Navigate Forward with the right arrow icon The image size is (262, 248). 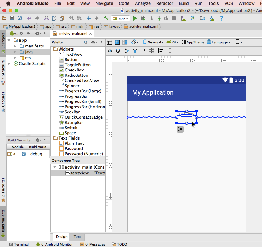(96, 18)
